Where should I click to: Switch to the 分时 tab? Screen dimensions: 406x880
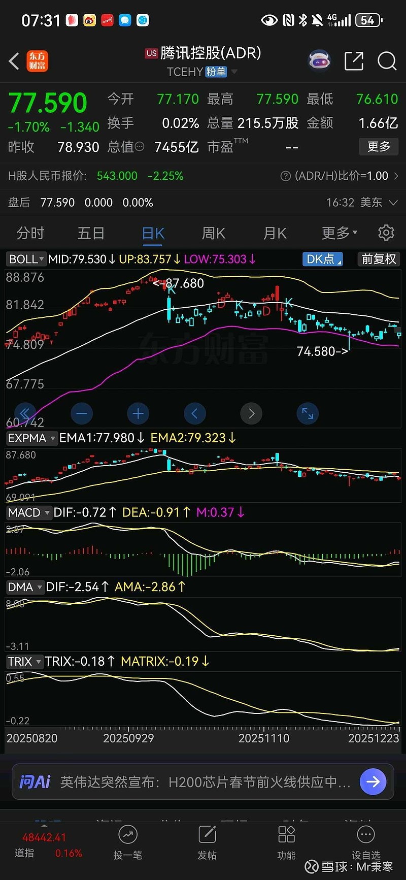(x=30, y=233)
